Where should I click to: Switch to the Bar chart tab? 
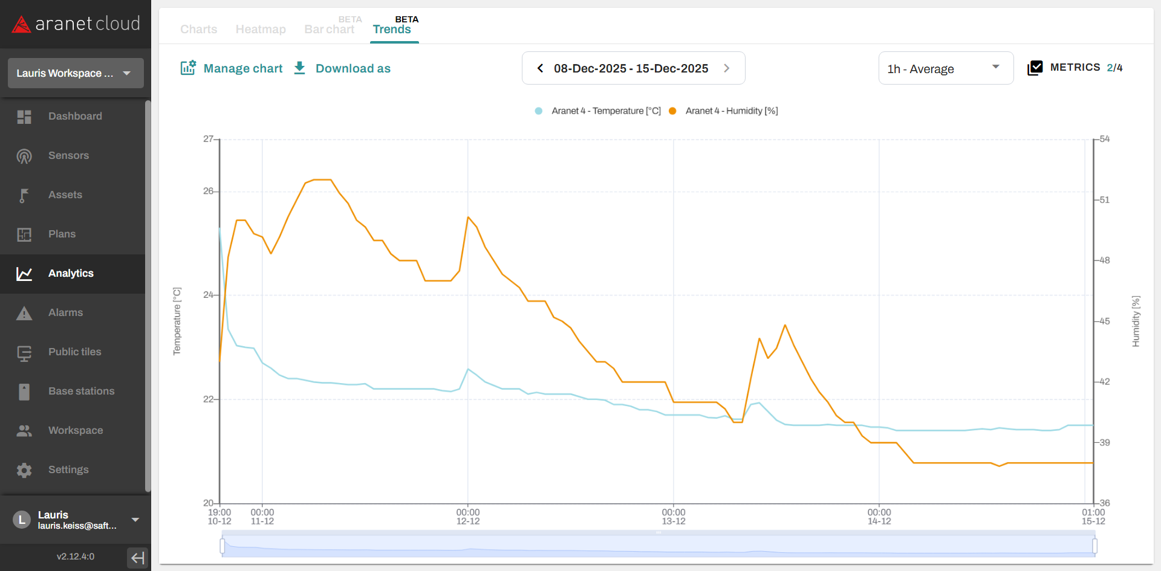point(329,29)
